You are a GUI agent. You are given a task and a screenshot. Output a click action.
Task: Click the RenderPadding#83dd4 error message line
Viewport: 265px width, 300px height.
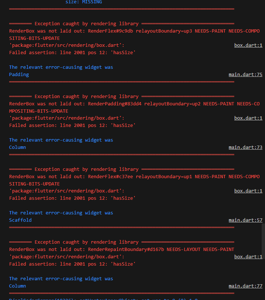pyautogui.click(x=135, y=104)
